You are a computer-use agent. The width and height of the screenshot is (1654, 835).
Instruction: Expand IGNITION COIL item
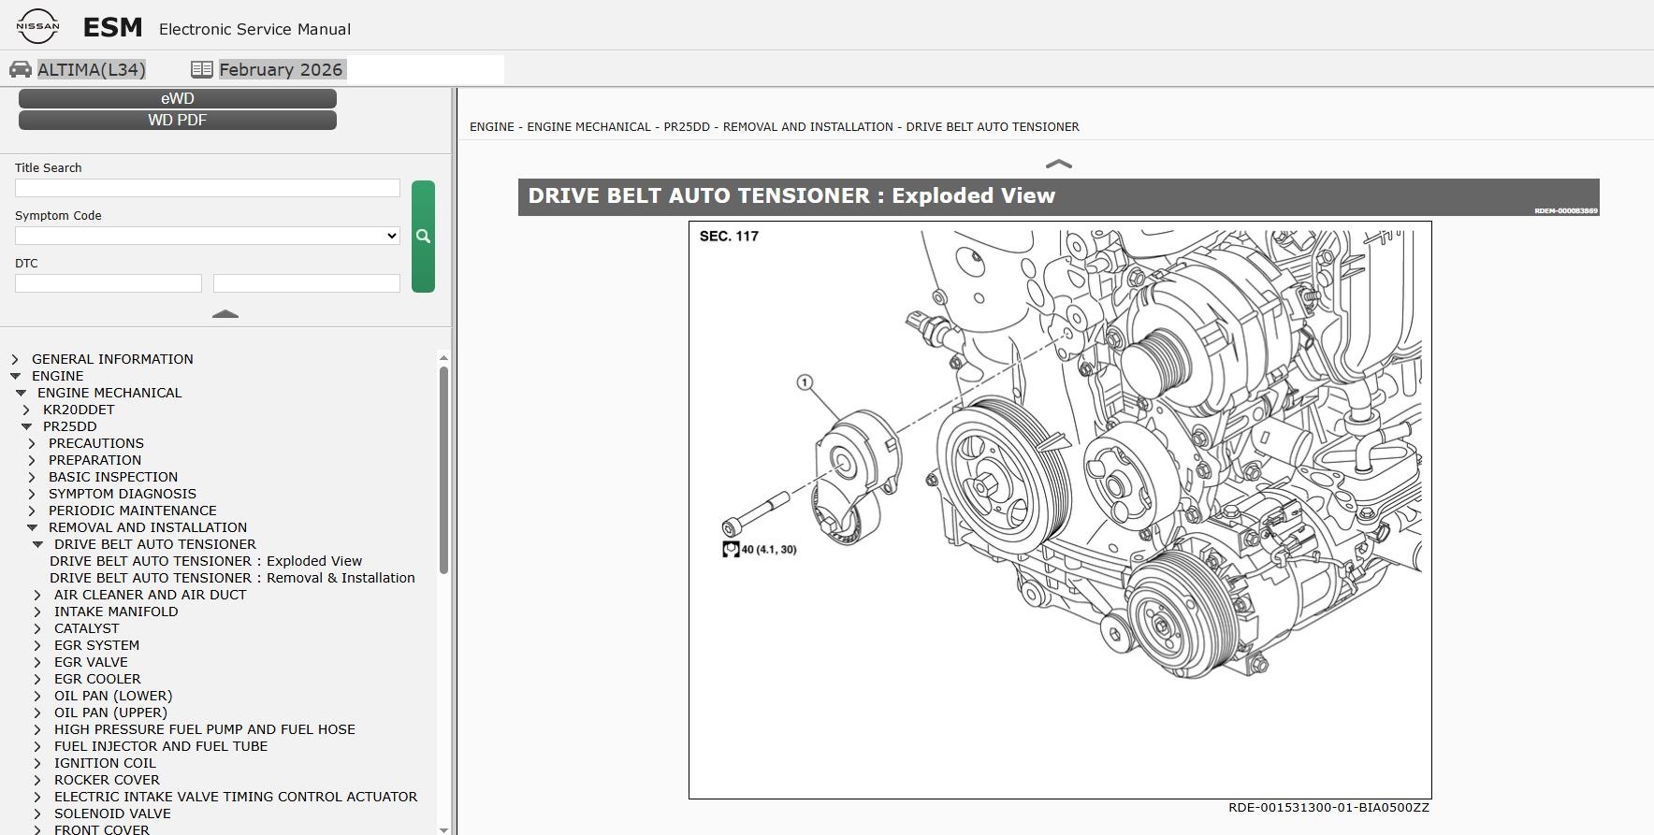point(37,763)
